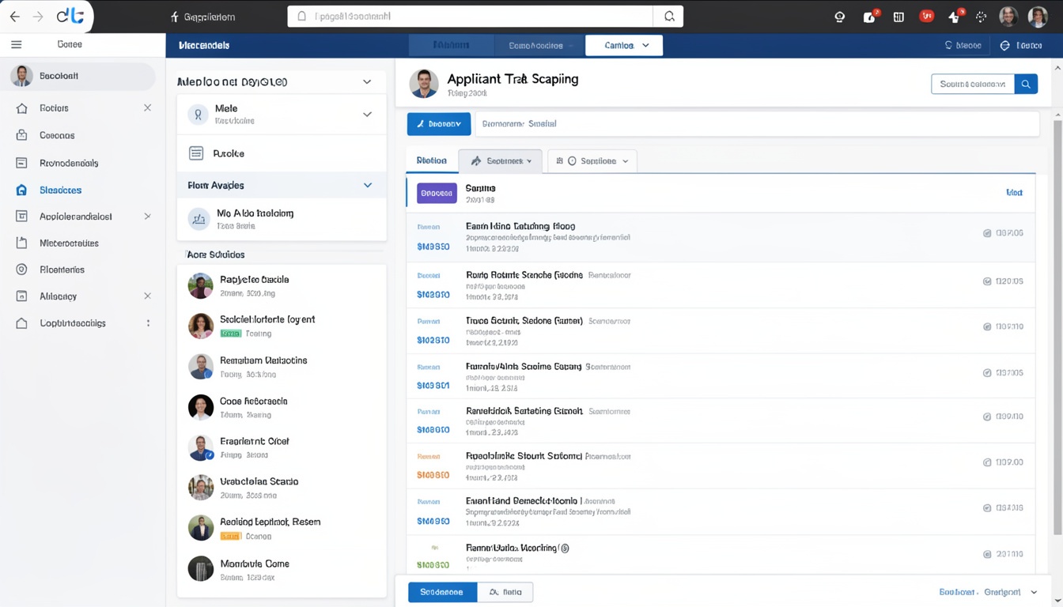Click the home icon next to Rotiors
The image size is (1063, 607).
[21, 108]
